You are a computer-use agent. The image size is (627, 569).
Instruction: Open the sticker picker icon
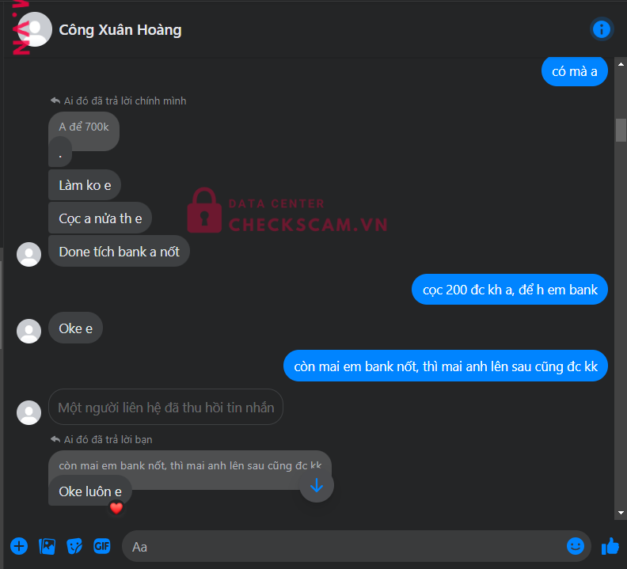(74, 546)
